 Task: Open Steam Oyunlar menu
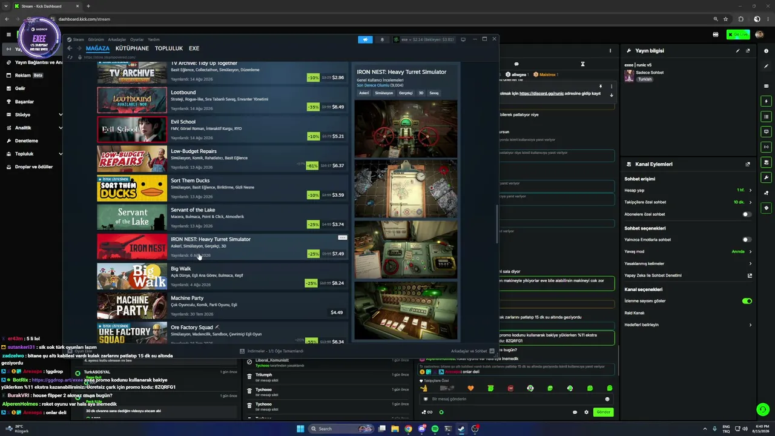tap(137, 40)
